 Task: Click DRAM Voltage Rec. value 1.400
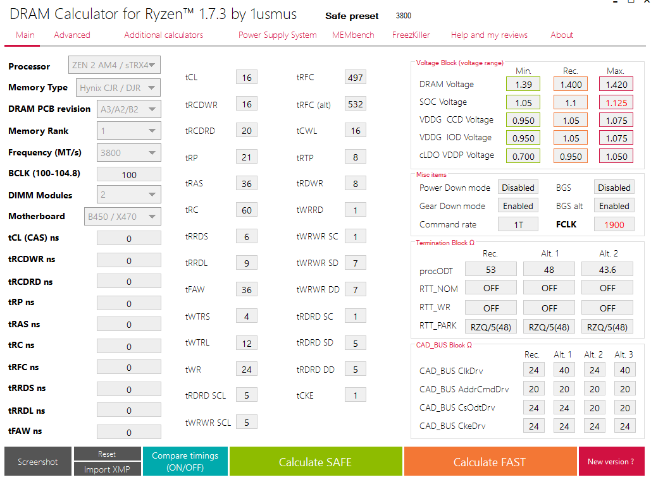(x=571, y=84)
